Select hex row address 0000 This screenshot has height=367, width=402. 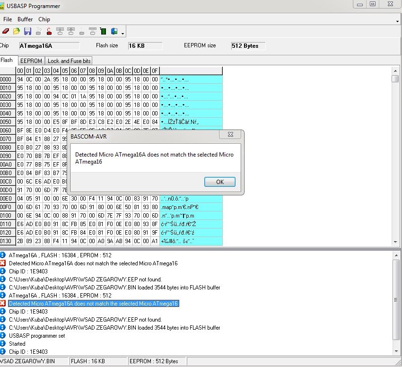pyautogui.click(x=7, y=79)
